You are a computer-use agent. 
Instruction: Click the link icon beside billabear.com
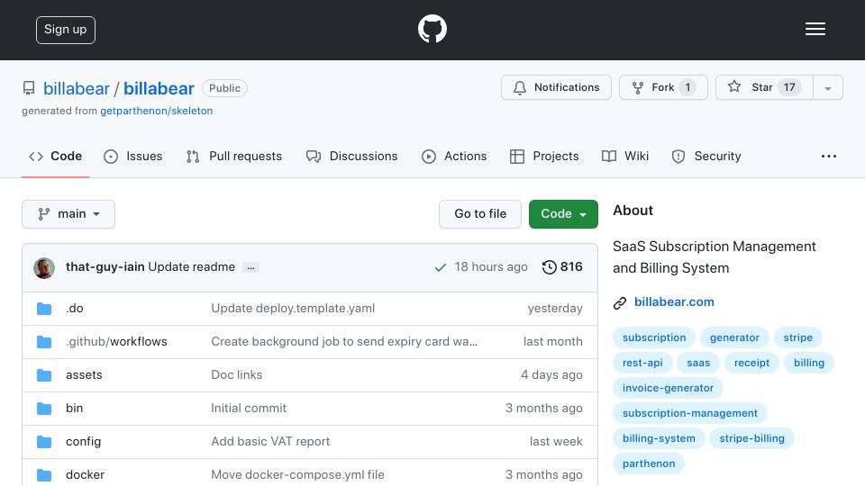[620, 302]
